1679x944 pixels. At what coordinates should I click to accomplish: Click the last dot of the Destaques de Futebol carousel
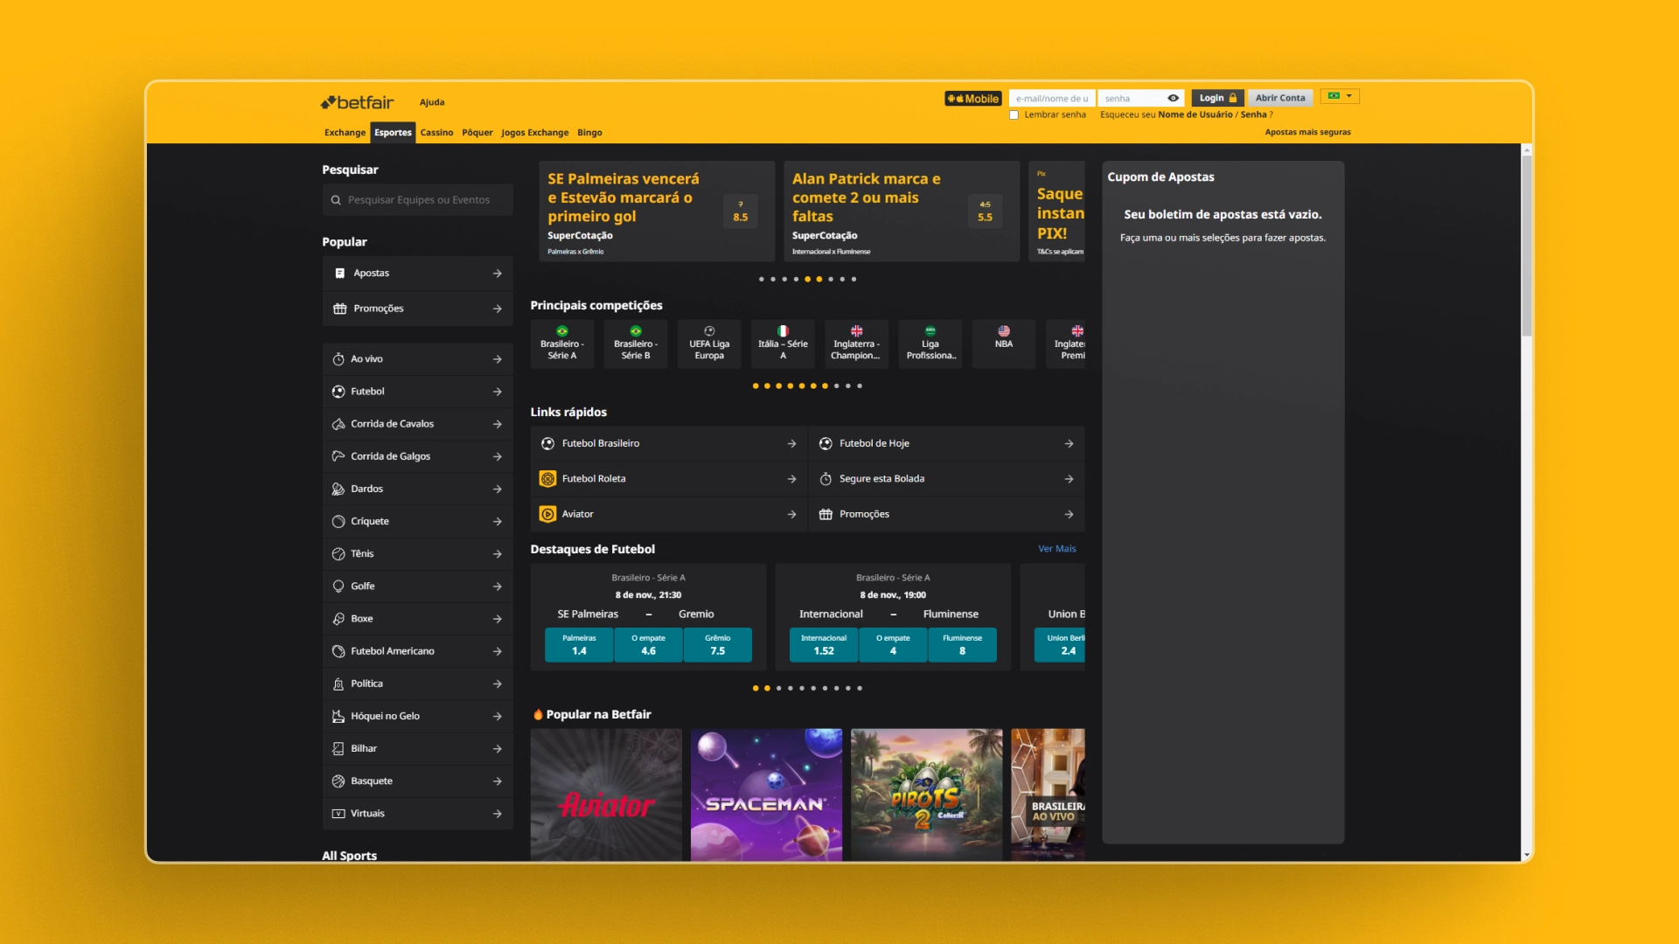tap(860, 689)
